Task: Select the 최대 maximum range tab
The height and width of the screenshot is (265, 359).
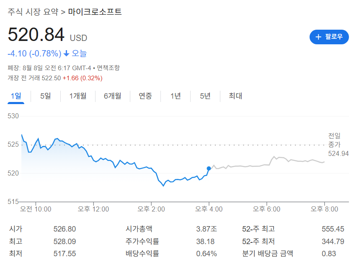Action: tap(235, 96)
